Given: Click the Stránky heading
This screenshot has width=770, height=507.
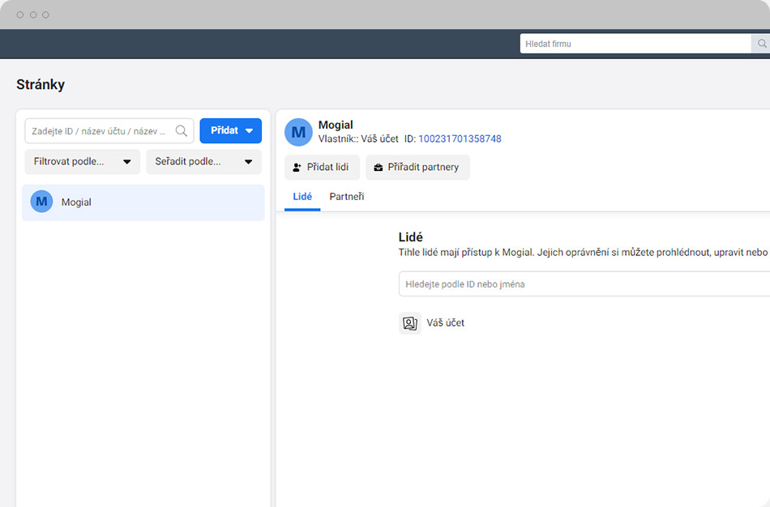Looking at the screenshot, I should click(41, 84).
